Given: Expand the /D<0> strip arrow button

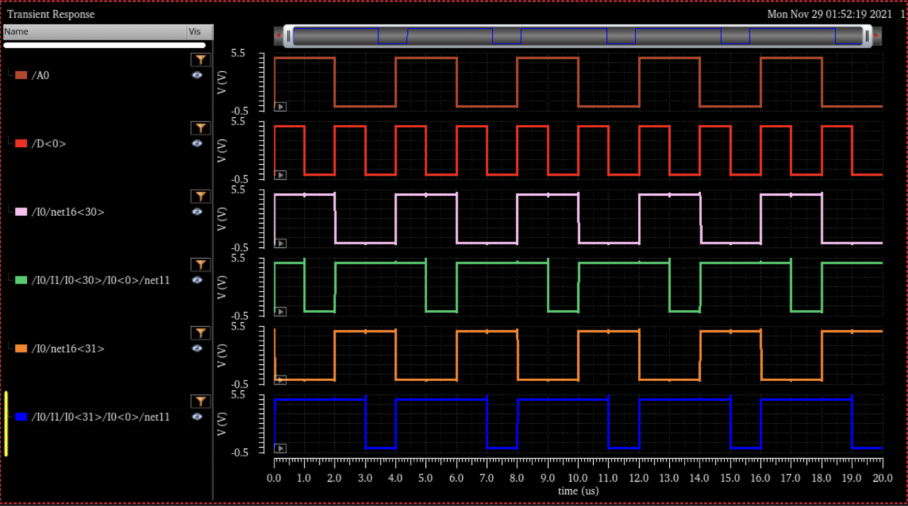Looking at the screenshot, I should pos(281,175).
